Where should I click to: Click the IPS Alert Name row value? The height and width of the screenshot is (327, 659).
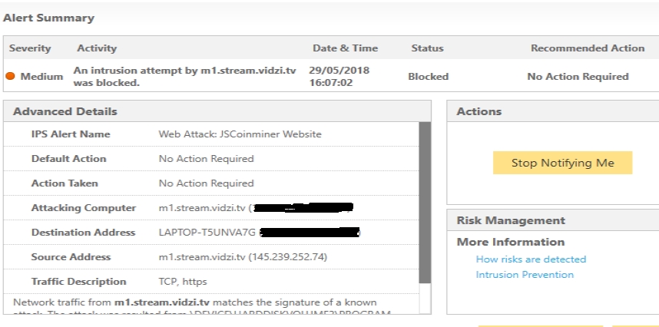(240, 134)
